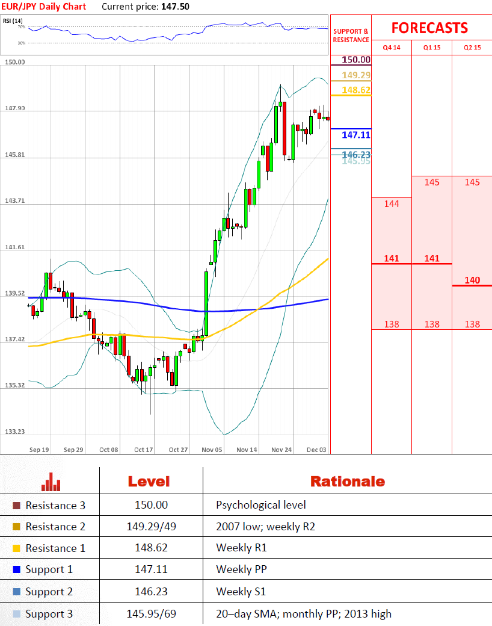Click the 145 forecast in Q2 15
Image resolution: width=492 pixels, height=626 pixels.
point(472,182)
